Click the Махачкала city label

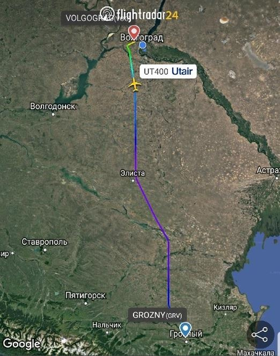coord(255,353)
